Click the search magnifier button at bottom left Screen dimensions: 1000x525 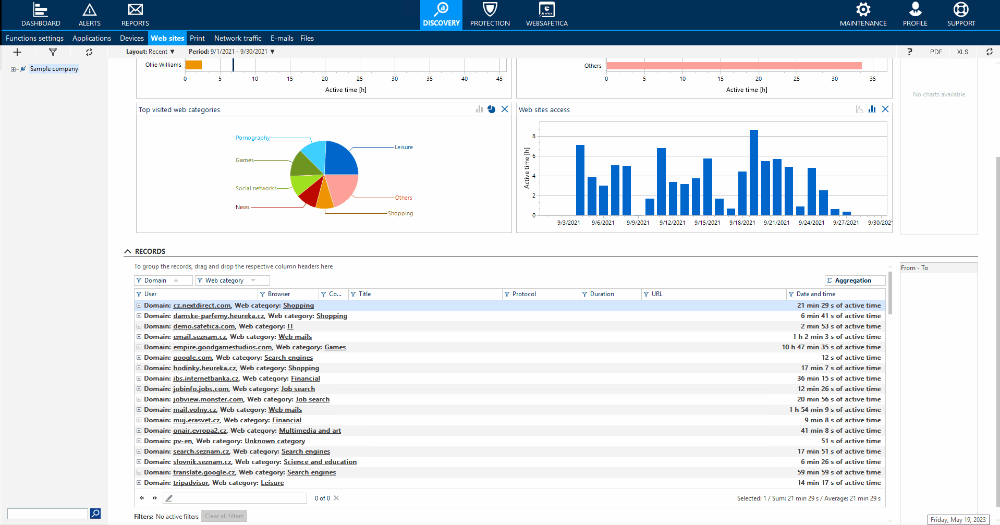(95, 514)
